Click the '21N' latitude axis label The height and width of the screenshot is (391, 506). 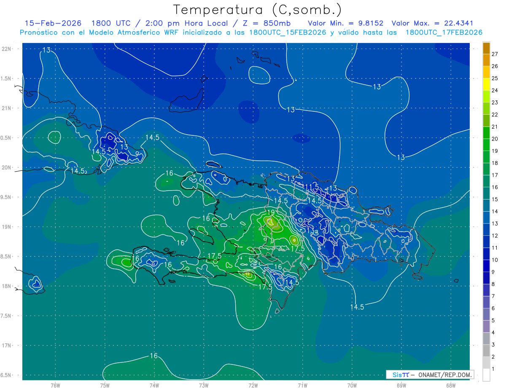pyautogui.click(x=6, y=108)
